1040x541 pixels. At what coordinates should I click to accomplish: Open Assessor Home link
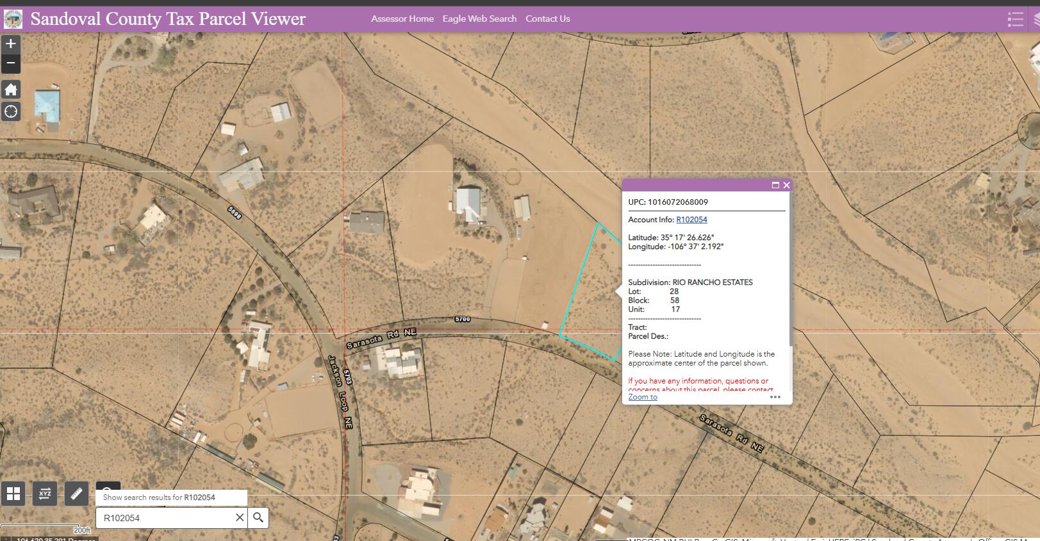pyautogui.click(x=402, y=19)
